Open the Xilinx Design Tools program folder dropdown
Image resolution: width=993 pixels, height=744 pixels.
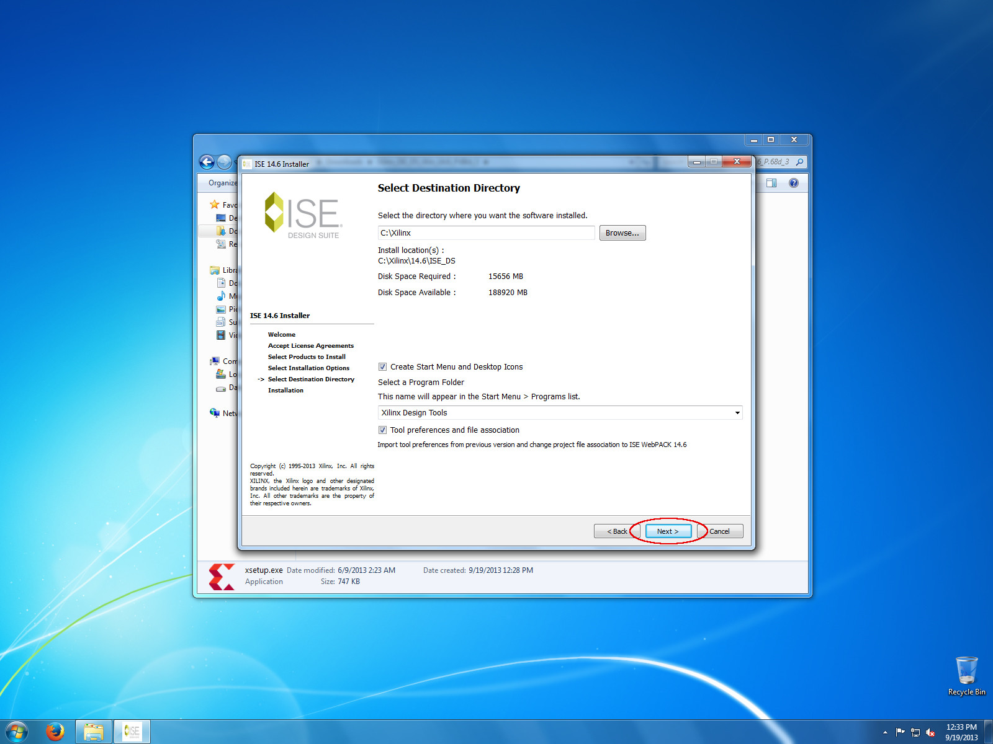pyautogui.click(x=736, y=412)
